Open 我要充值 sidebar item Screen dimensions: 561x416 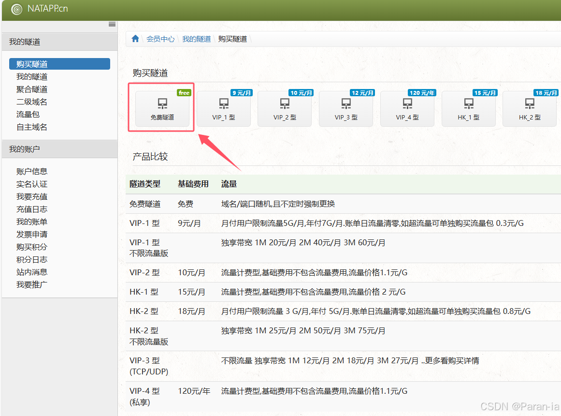tap(32, 197)
